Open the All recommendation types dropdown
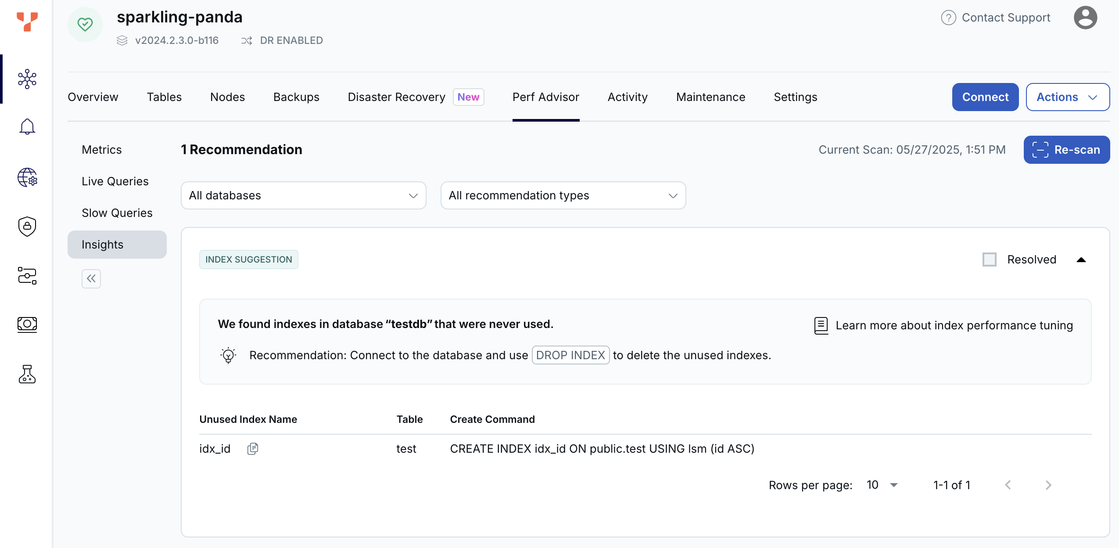 point(563,195)
